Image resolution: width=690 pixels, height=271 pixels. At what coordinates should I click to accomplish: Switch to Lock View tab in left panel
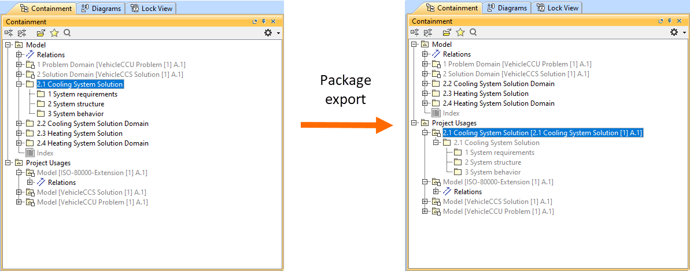click(151, 8)
